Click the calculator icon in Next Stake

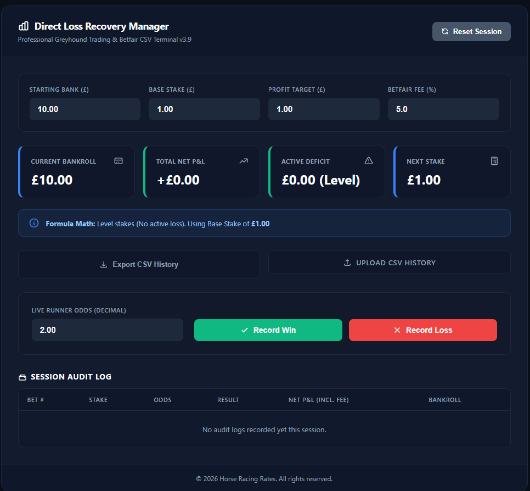494,161
